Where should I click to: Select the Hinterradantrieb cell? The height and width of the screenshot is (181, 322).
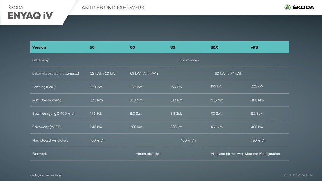(148, 154)
